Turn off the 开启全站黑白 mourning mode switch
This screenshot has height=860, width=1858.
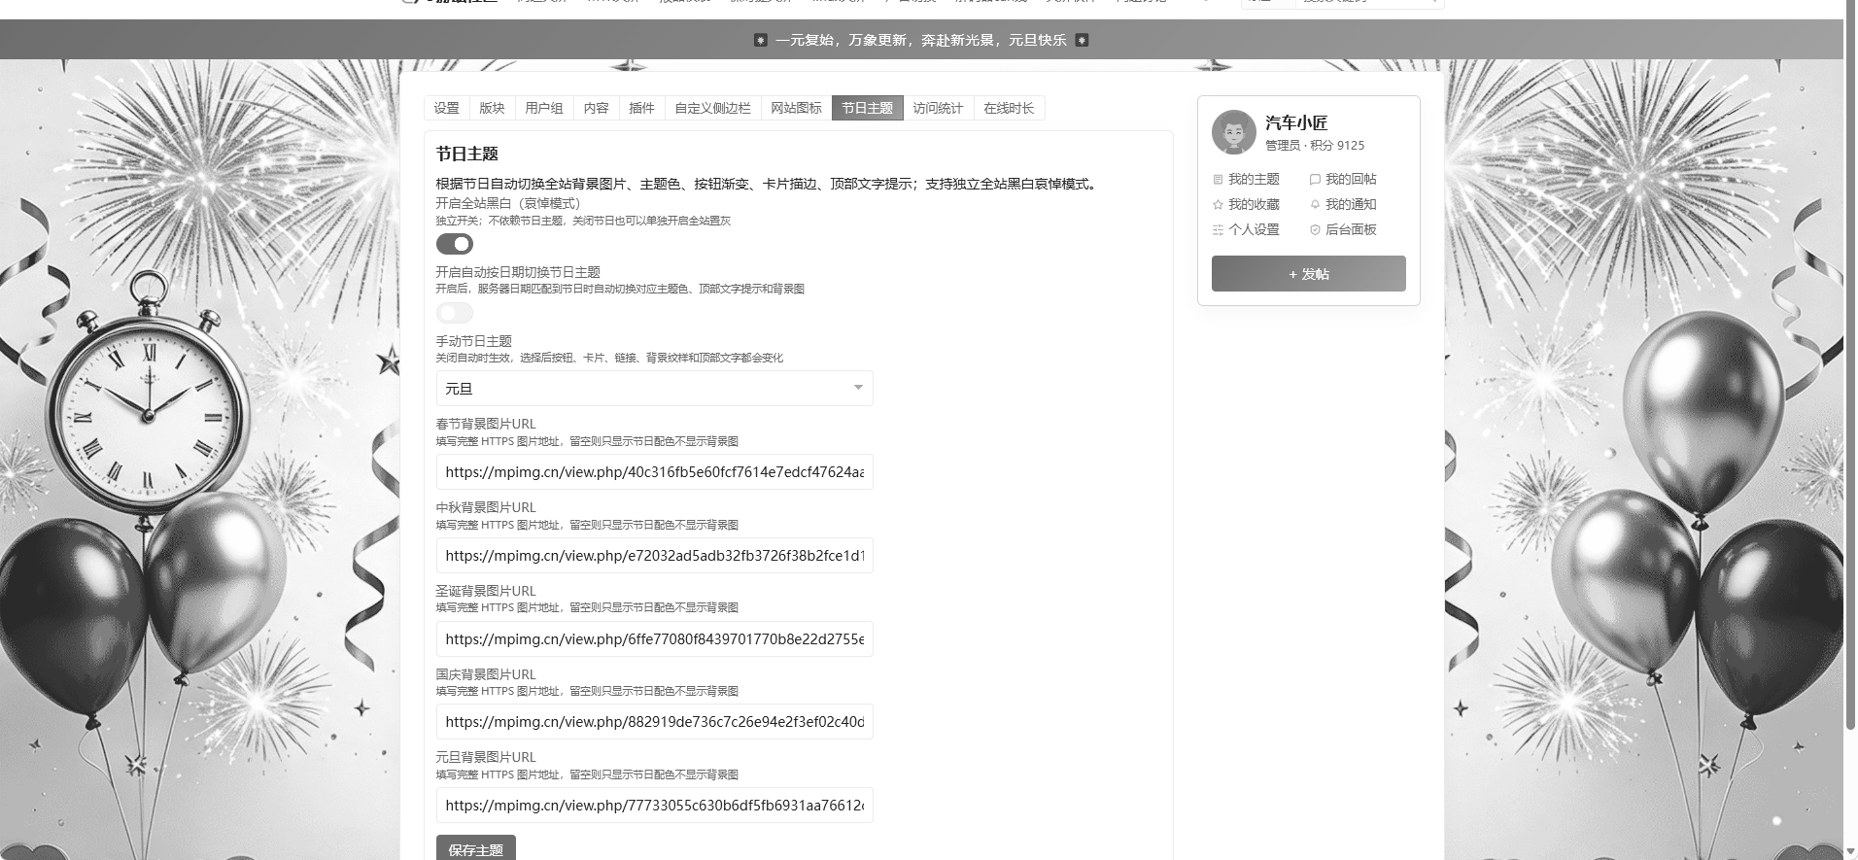point(455,244)
